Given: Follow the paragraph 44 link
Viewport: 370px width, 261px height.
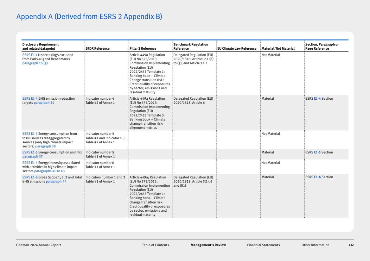Looking at the screenshot, I should click(x=56, y=182).
